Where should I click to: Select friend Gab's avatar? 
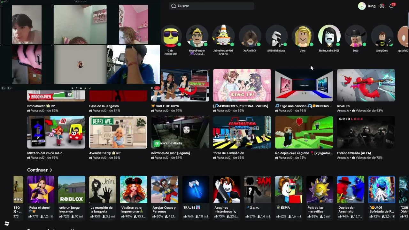[x=171, y=36]
